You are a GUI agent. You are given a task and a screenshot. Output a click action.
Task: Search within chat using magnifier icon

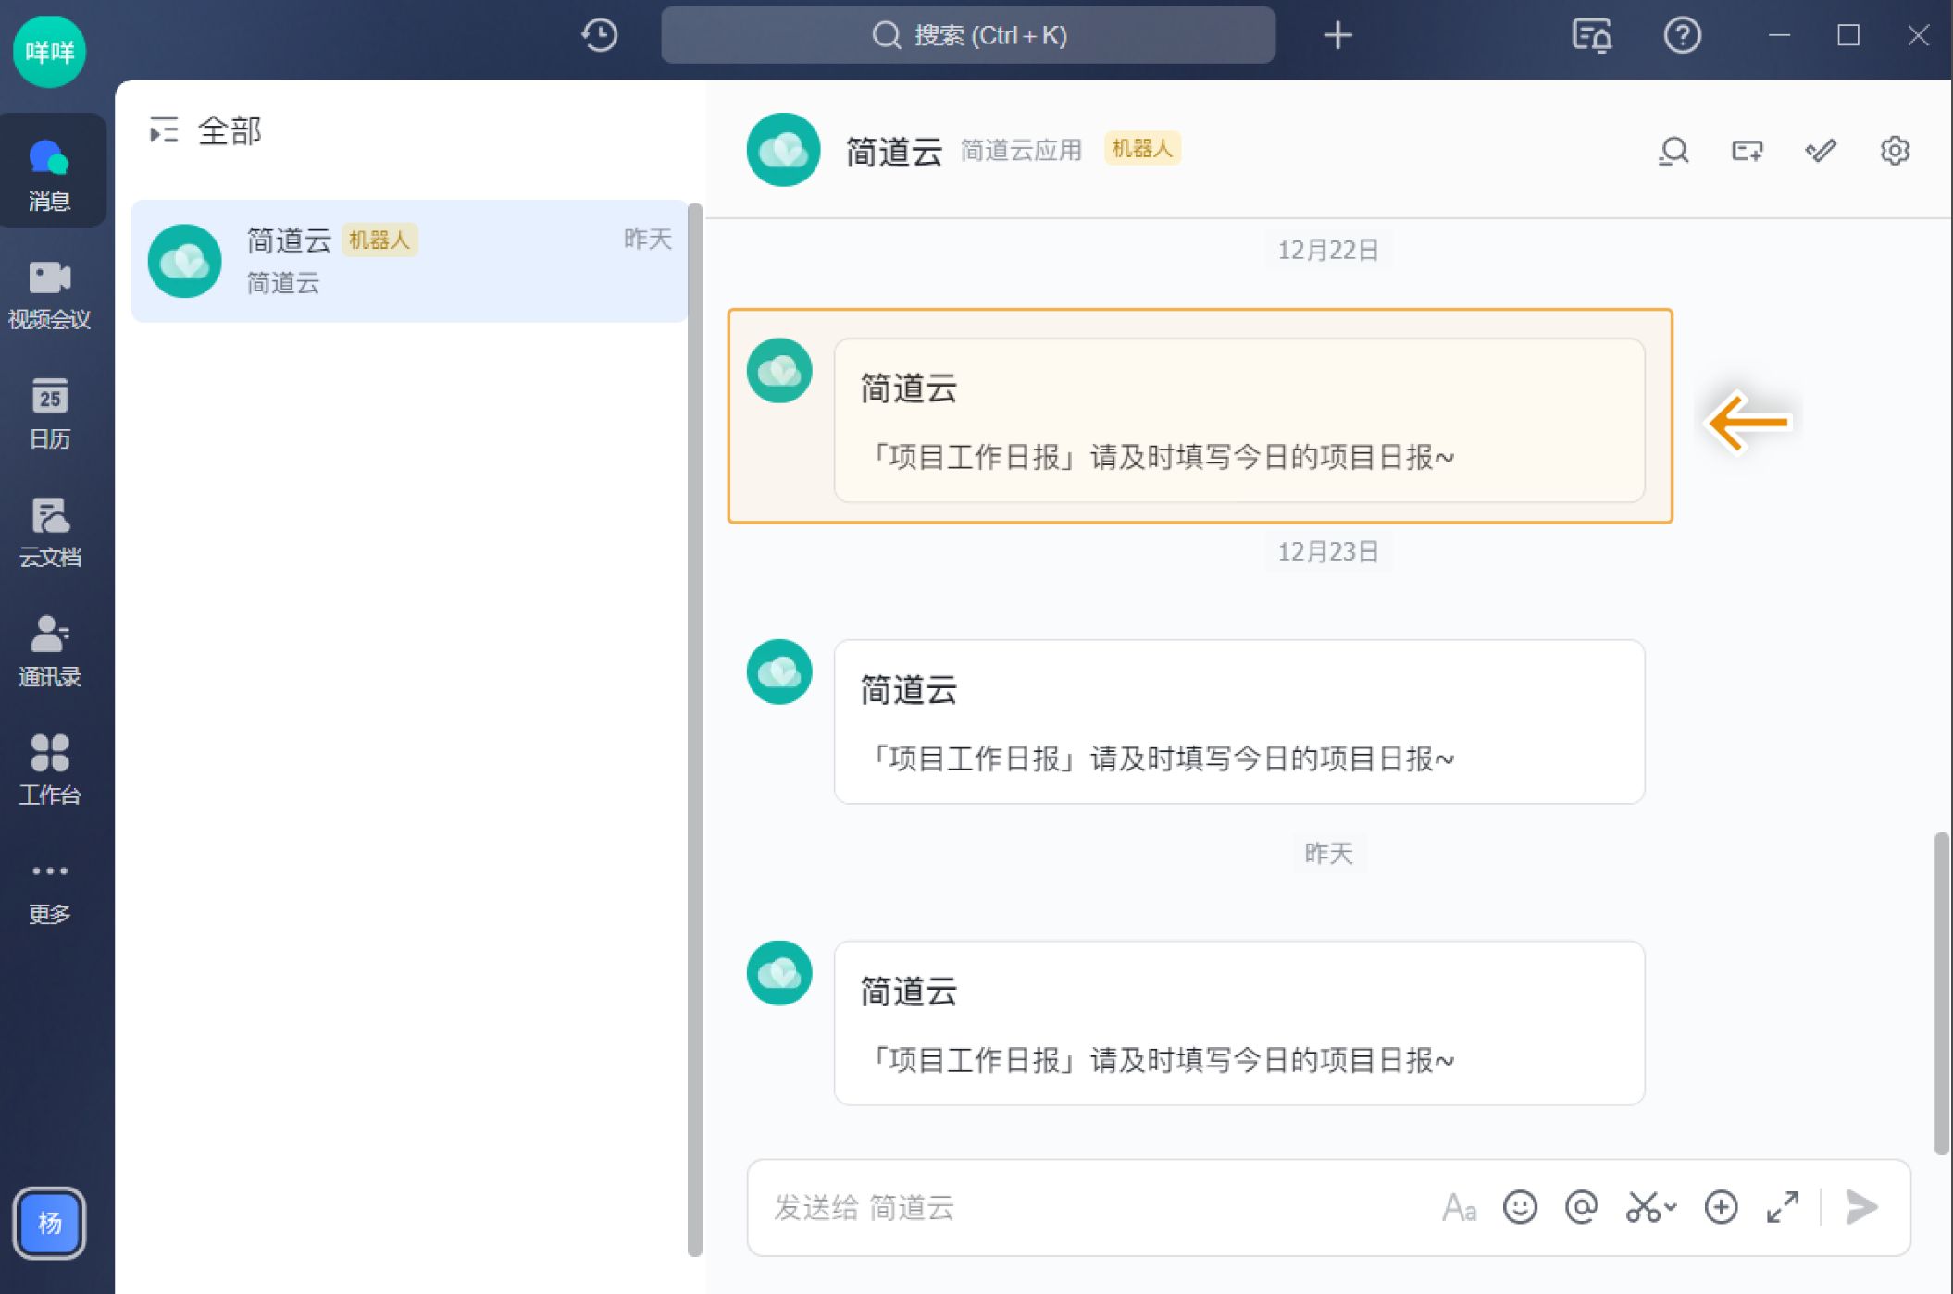click(x=1673, y=150)
